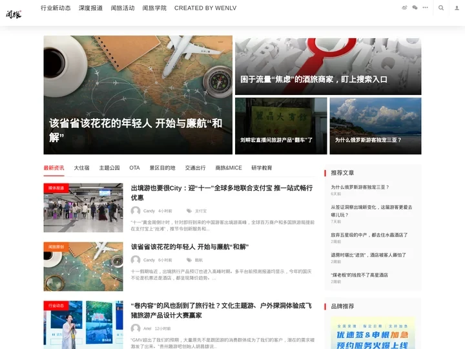Image resolution: width=465 pixels, height=349 pixels.
Task: Click the three-dots more icon in header
Action: tap(425, 8)
